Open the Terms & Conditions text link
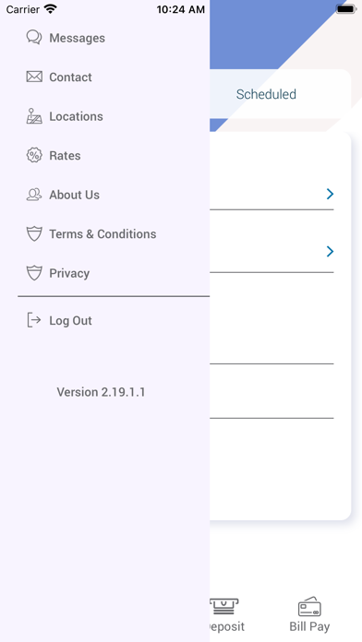 (103, 233)
